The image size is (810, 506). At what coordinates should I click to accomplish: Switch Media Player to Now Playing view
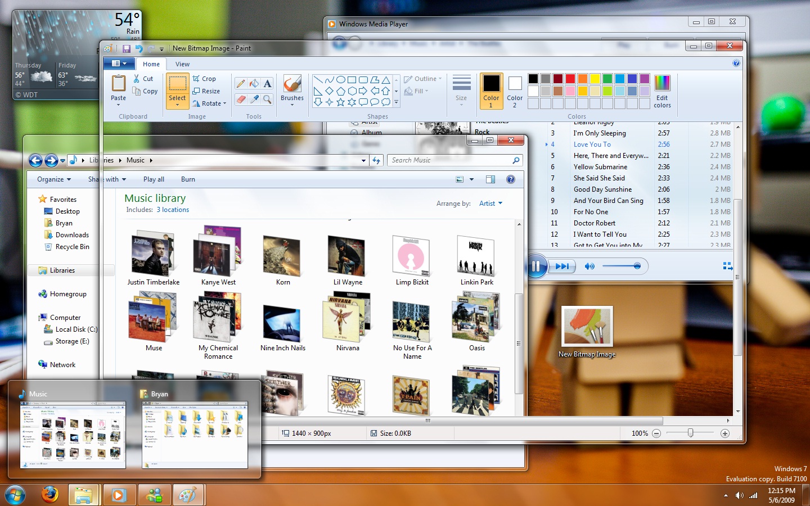(x=727, y=266)
